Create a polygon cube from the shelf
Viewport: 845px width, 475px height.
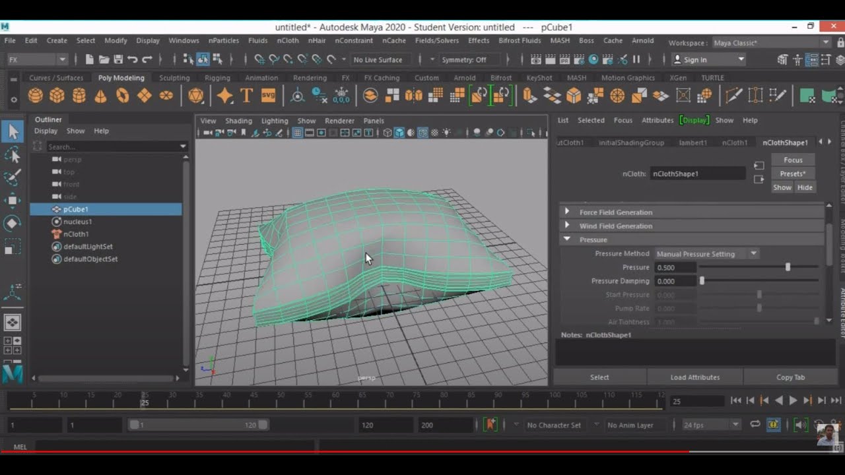[x=57, y=96]
